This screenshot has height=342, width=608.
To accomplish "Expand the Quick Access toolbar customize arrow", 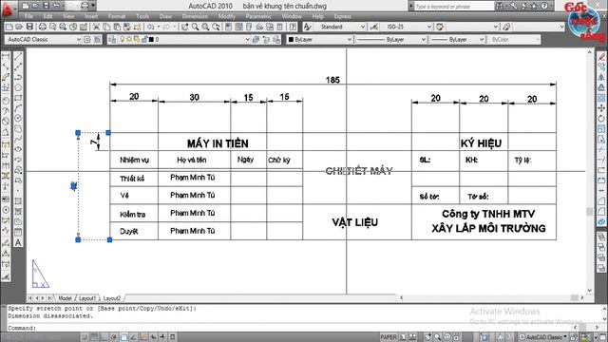I will point(93,6).
